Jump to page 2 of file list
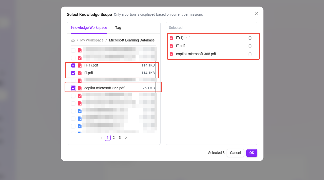 114,138
